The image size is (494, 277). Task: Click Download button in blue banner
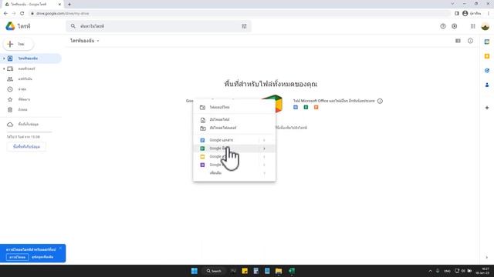coord(17,257)
